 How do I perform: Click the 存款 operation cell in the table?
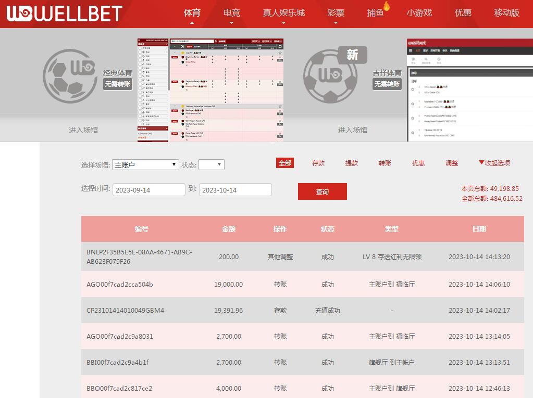(280, 311)
